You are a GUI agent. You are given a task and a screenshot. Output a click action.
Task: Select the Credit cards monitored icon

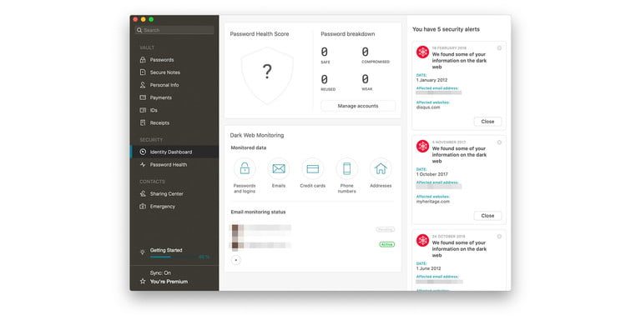click(x=313, y=168)
